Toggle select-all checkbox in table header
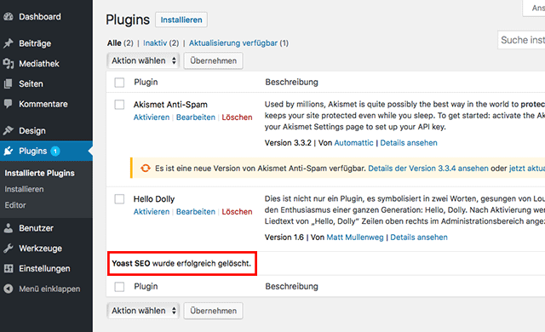The height and width of the screenshot is (332, 545). (x=119, y=83)
